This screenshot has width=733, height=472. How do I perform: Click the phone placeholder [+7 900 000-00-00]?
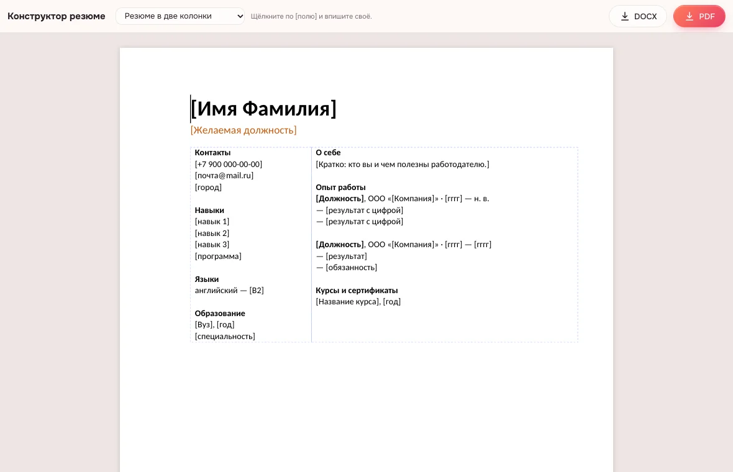coord(229,164)
